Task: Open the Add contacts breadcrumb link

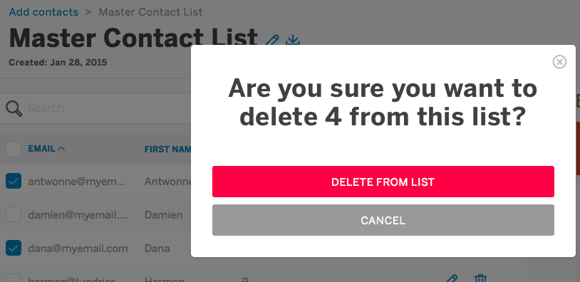Action: [43, 12]
